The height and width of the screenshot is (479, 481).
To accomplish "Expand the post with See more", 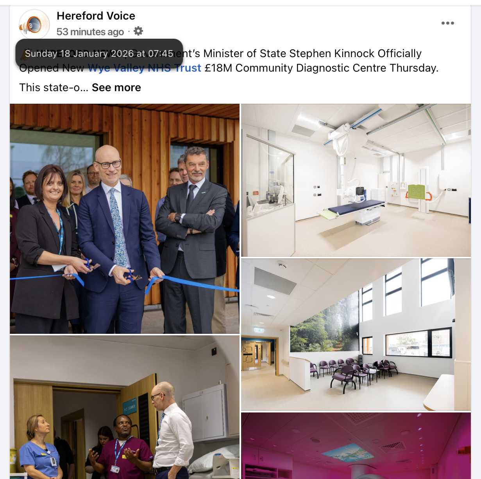I will coord(116,88).
